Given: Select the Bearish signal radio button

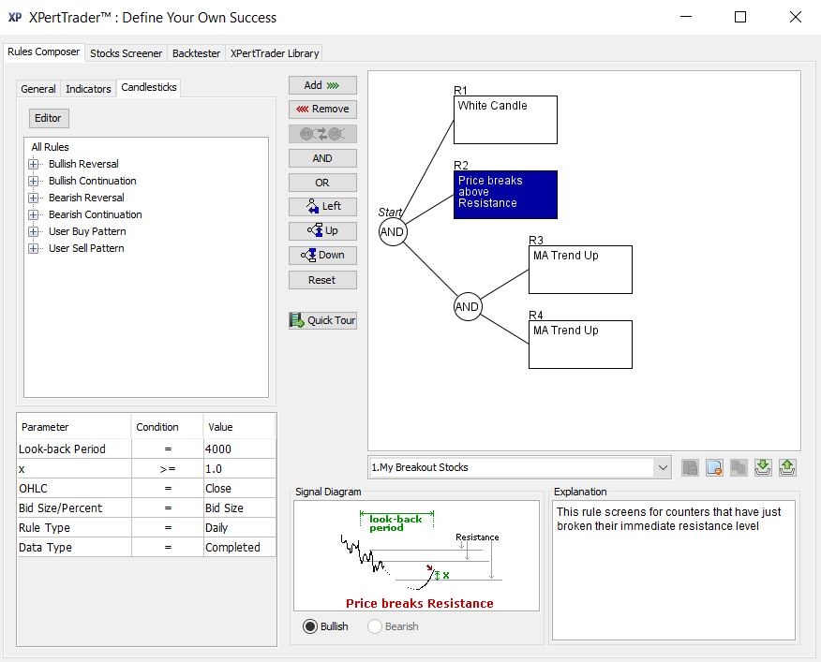Looking at the screenshot, I should [375, 626].
